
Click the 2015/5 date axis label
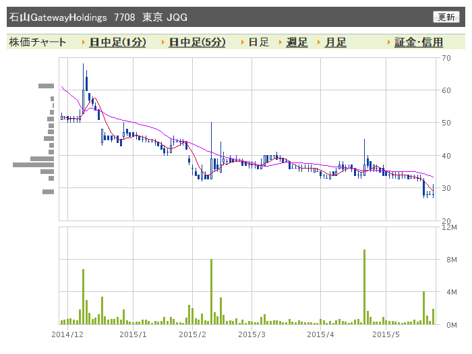click(386, 334)
